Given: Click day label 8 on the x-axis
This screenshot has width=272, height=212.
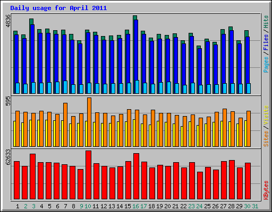Looking at the screenshot, I should pyautogui.click(x=73, y=206).
